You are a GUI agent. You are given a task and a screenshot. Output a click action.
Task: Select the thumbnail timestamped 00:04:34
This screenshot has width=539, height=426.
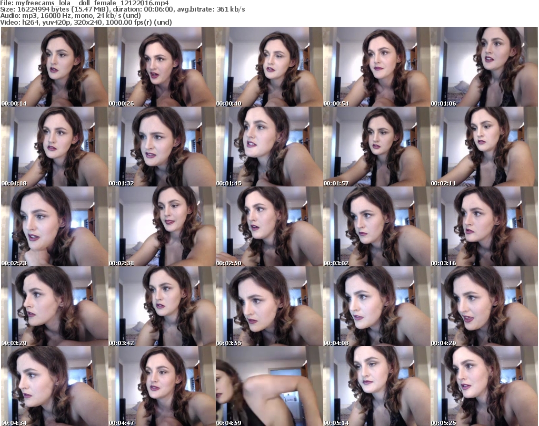pyautogui.click(x=54, y=386)
